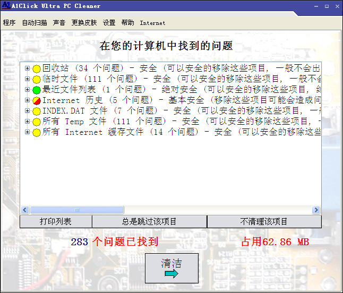Expand the Internet 历史 tree node
Screen dimensions: 343x293
pos(28,100)
